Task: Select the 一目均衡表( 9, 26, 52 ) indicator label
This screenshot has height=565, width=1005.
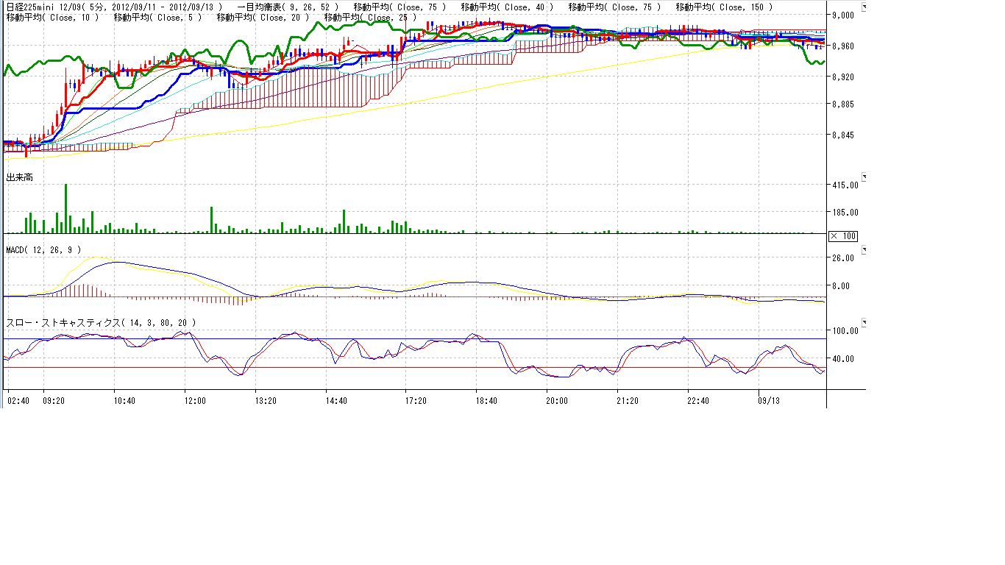Action: tap(288, 7)
